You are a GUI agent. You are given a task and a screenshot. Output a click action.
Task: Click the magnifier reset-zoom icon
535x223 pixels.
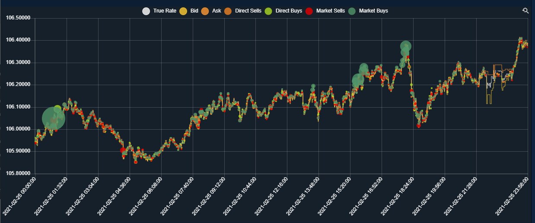525,11
